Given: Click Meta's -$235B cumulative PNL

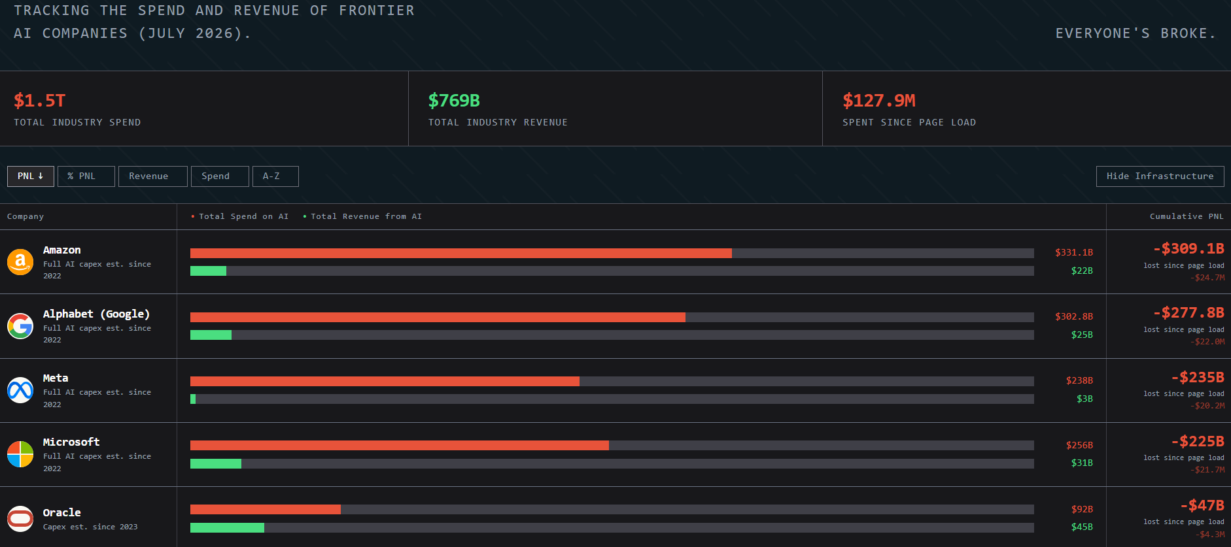Looking at the screenshot, I should pyautogui.click(x=1198, y=377).
